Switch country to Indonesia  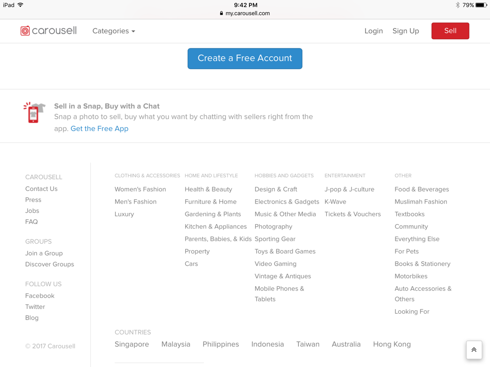[x=268, y=344]
